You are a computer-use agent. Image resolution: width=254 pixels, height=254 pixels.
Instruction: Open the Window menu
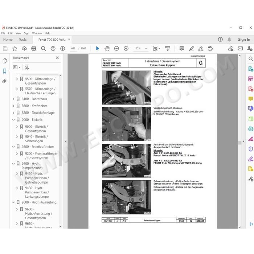[37, 33]
